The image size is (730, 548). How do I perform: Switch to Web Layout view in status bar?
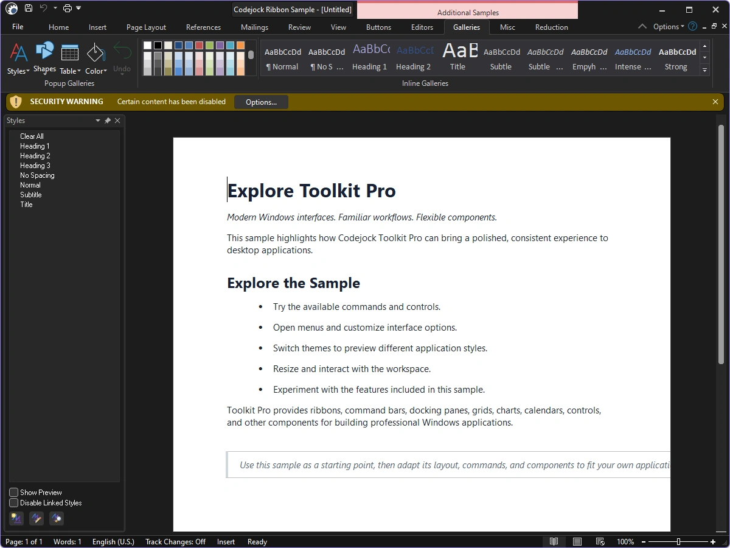pyautogui.click(x=600, y=541)
